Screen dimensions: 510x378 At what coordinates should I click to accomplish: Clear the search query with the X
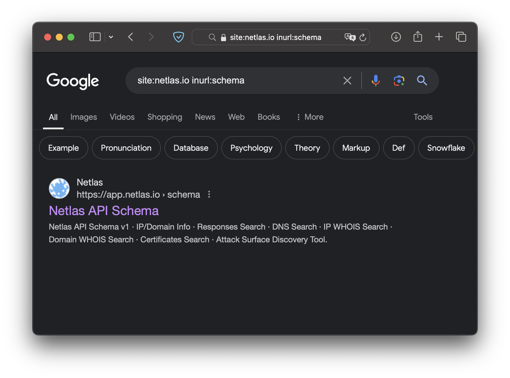tap(347, 80)
